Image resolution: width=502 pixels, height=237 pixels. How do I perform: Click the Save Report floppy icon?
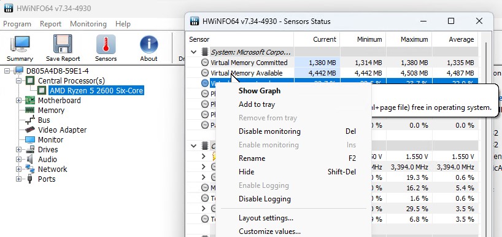point(63,44)
